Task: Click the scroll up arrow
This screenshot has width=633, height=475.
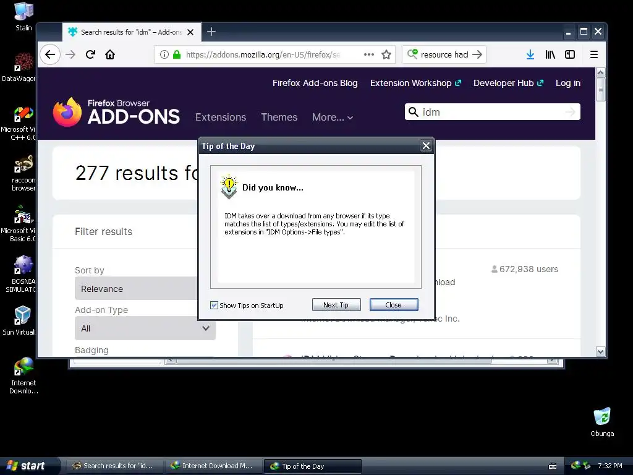Action: pyautogui.click(x=600, y=73)
